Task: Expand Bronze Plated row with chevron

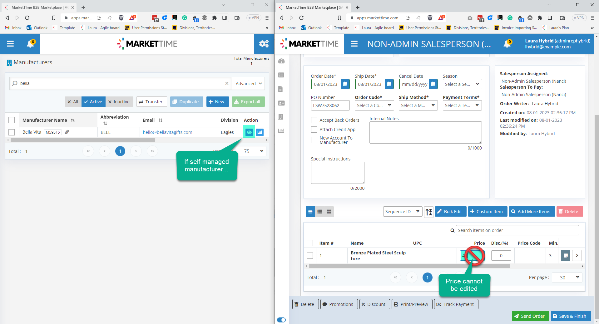Action: [577, 255]
